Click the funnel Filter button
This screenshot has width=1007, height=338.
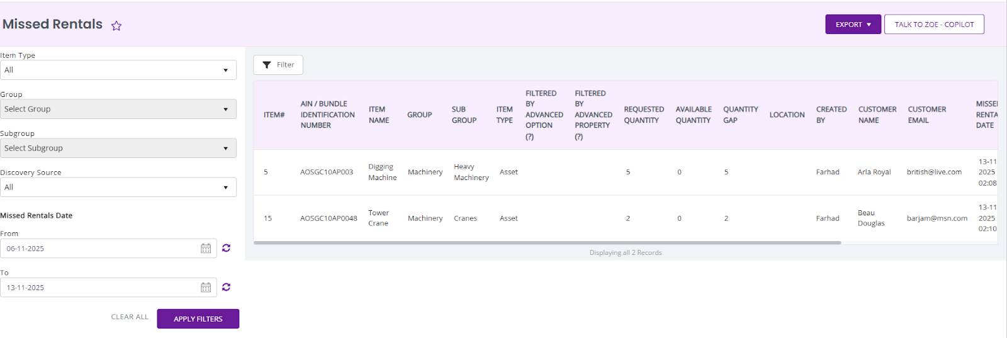click(278, 65)
